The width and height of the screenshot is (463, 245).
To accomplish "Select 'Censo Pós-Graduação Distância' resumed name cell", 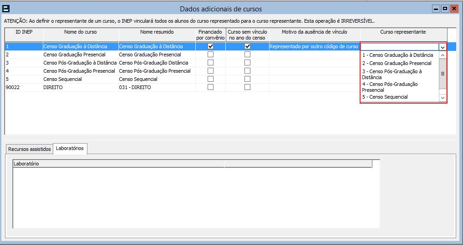I will coord(157,63).
